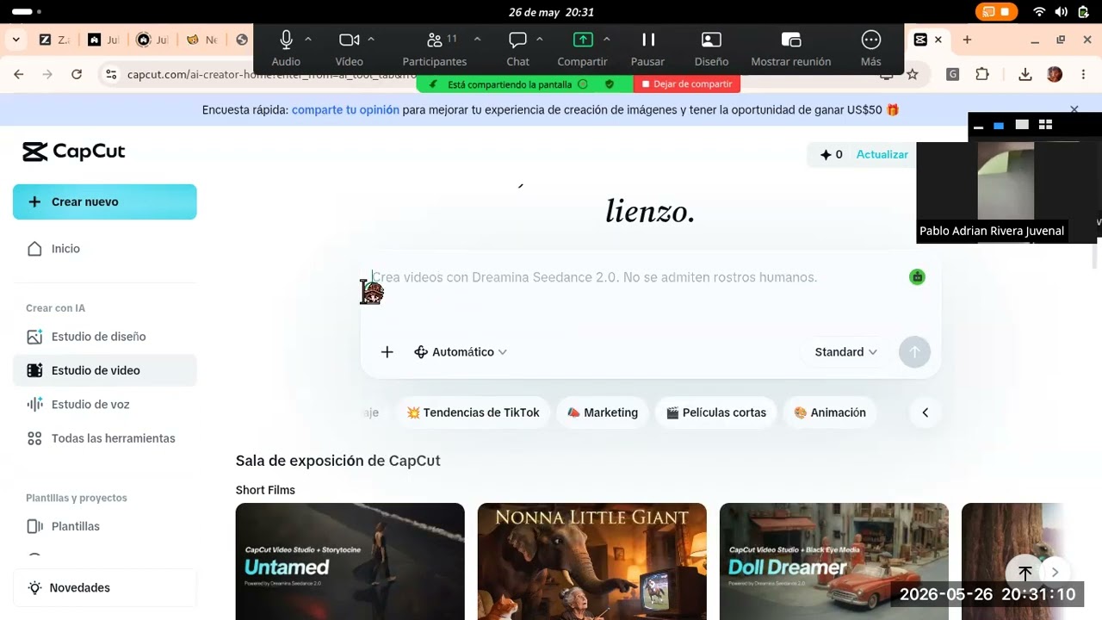Open the Doll Dreamer thumbnail
Viewport: 1102px width, 620px height.
[834, 561]
